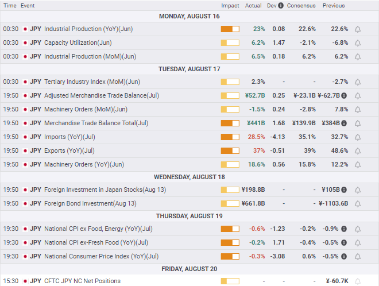379x286 pixels.
Task: Click the Impact column header
Action: [230, 6]
